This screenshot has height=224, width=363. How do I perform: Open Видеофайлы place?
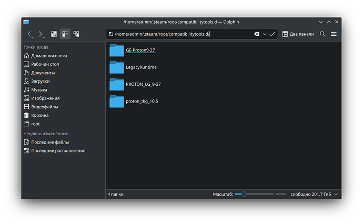click(x=64, y=107)
